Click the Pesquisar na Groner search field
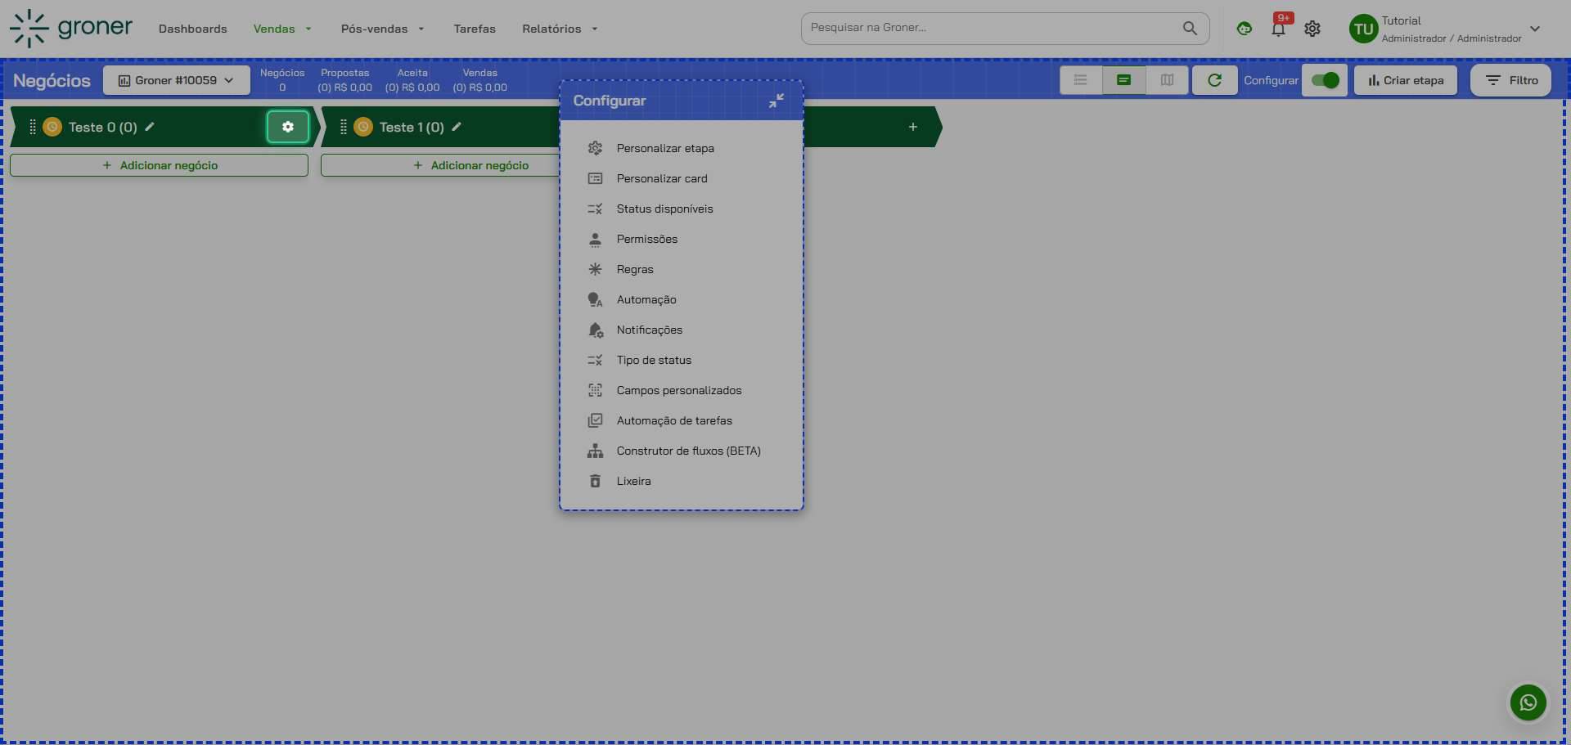The width and height of the screenshot is (1571, 745). pos(992,28)
